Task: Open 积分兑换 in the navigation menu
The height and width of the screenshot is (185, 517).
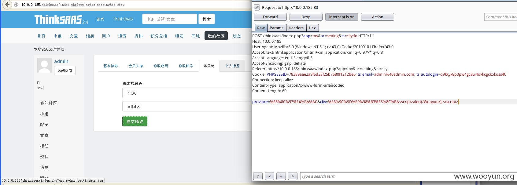Action: pyautogui.click(x=159, y=36)
